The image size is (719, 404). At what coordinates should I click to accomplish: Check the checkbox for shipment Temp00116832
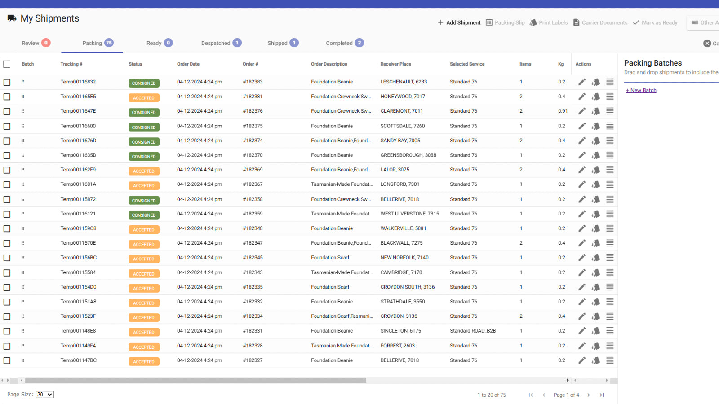[x=7, y=82]
